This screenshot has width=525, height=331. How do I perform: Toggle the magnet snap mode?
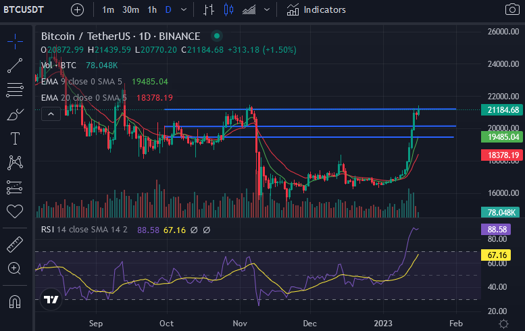pos(15,301)
